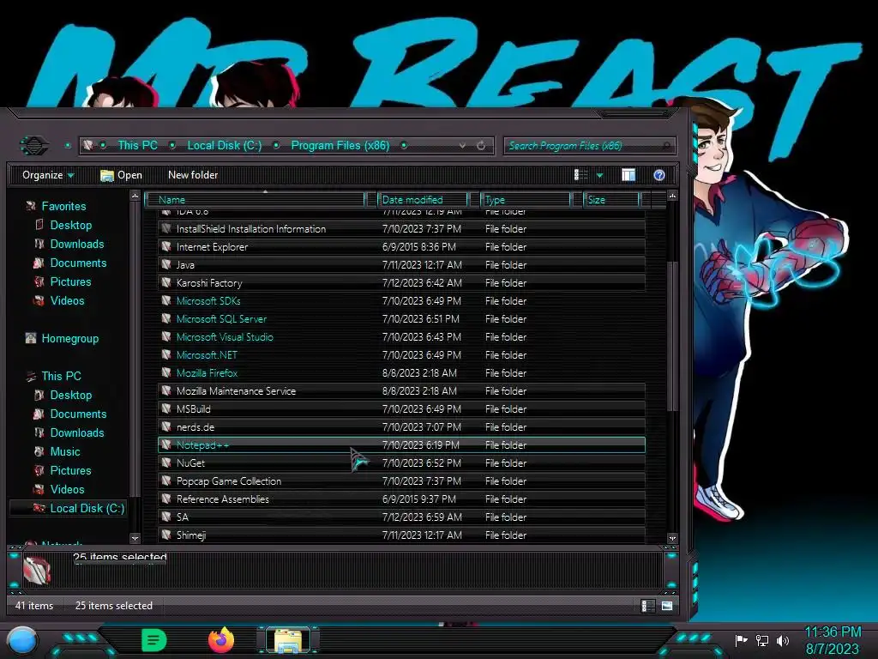Image resolution: width=878 pixels, height=659 pixels.
Task: Select the Internet Explorer folder row
Action: pos(401,246)
